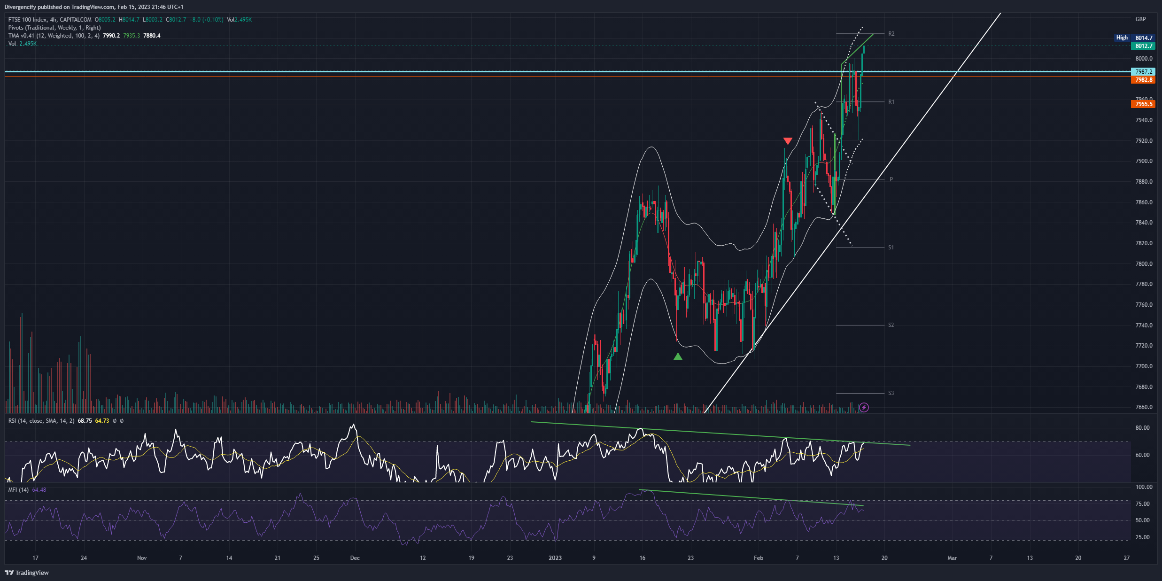Select the MFI (14) indicator legend
Image resolution: width=1162 pixels, height=581 pixels.
click(18, 490)
